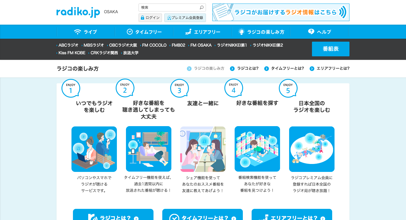Click the large ラジコとは? button
This screenshot has height=220, width=406.
[x=113, y=215]
